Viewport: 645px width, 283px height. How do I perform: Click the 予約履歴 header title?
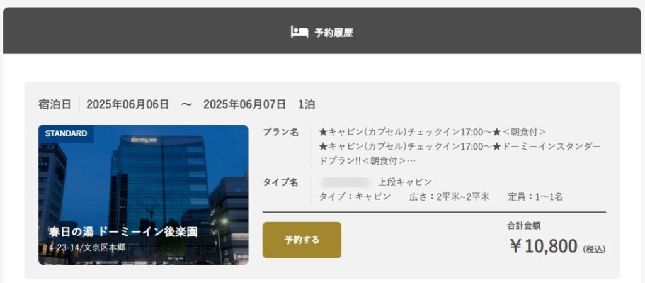tap(334, 33)
